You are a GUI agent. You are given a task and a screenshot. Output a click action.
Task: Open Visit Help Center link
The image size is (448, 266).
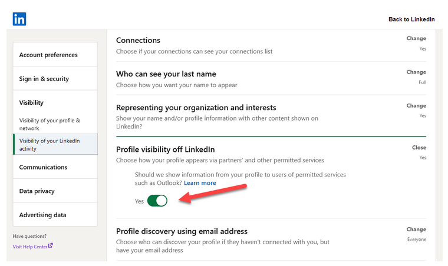30,247
